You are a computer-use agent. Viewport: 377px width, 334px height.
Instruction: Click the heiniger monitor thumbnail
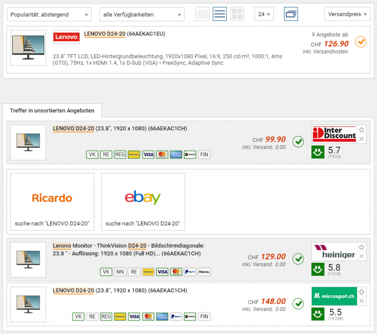coord(28,260)
